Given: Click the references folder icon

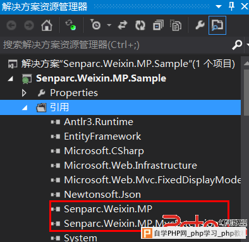Looking at the screenshot, I should coord(41,107).
